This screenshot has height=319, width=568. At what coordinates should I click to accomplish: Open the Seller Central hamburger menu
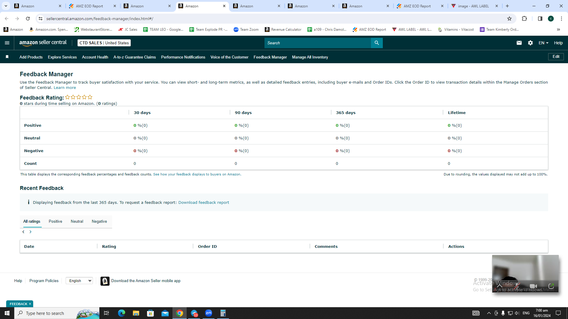[x=7, y=43]
